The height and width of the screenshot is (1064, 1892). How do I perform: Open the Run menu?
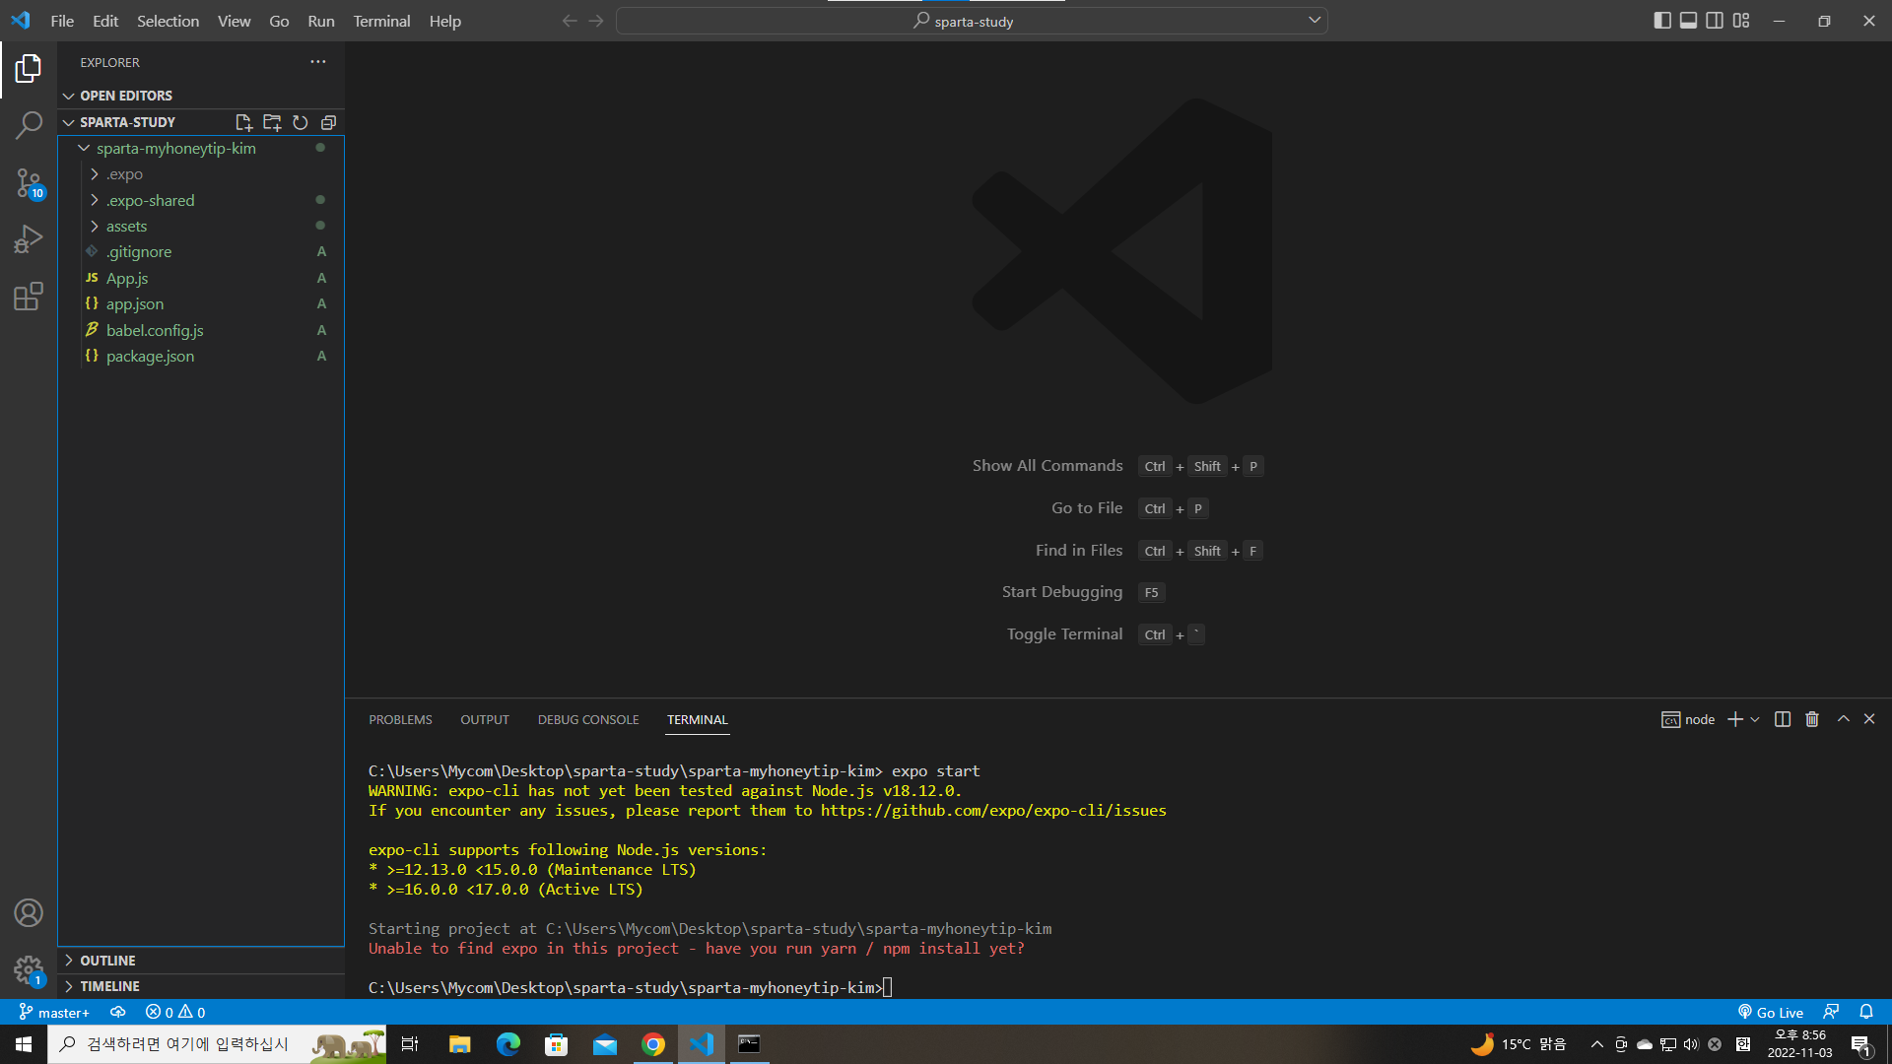[321, 21]
